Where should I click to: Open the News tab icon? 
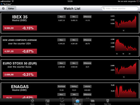coord(47,101)
